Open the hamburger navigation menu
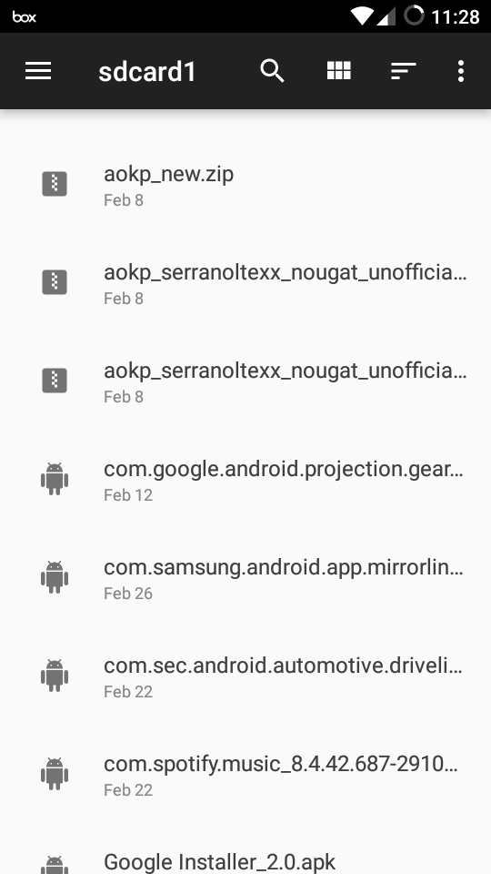This screenshot has width=491, height=874. (38, 71)
